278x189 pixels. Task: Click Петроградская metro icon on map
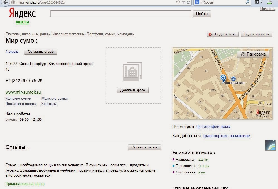click(x=233, y=79)
